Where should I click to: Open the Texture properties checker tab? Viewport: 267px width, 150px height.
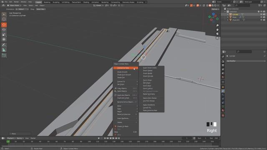pyautogui.click(x=223, y=115)
